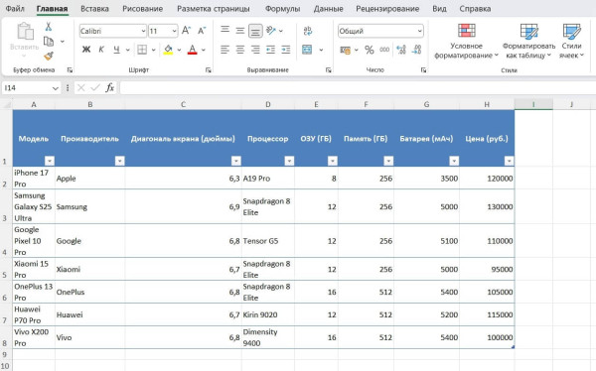Select cell containing Tensor G5
Viewport: 596px width, 371px height.
268,241
